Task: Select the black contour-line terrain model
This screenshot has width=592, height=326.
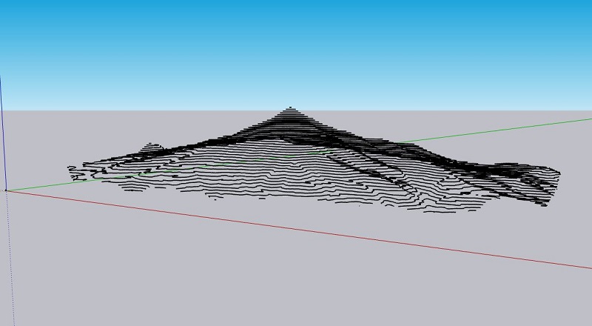Action: pos(313,159)
